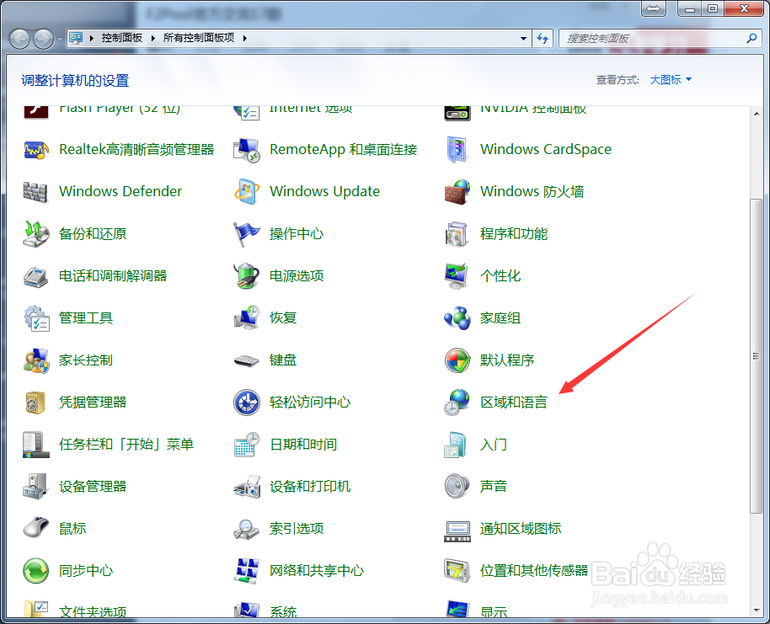Open the 声音 speaker icon

pos(457,487)
